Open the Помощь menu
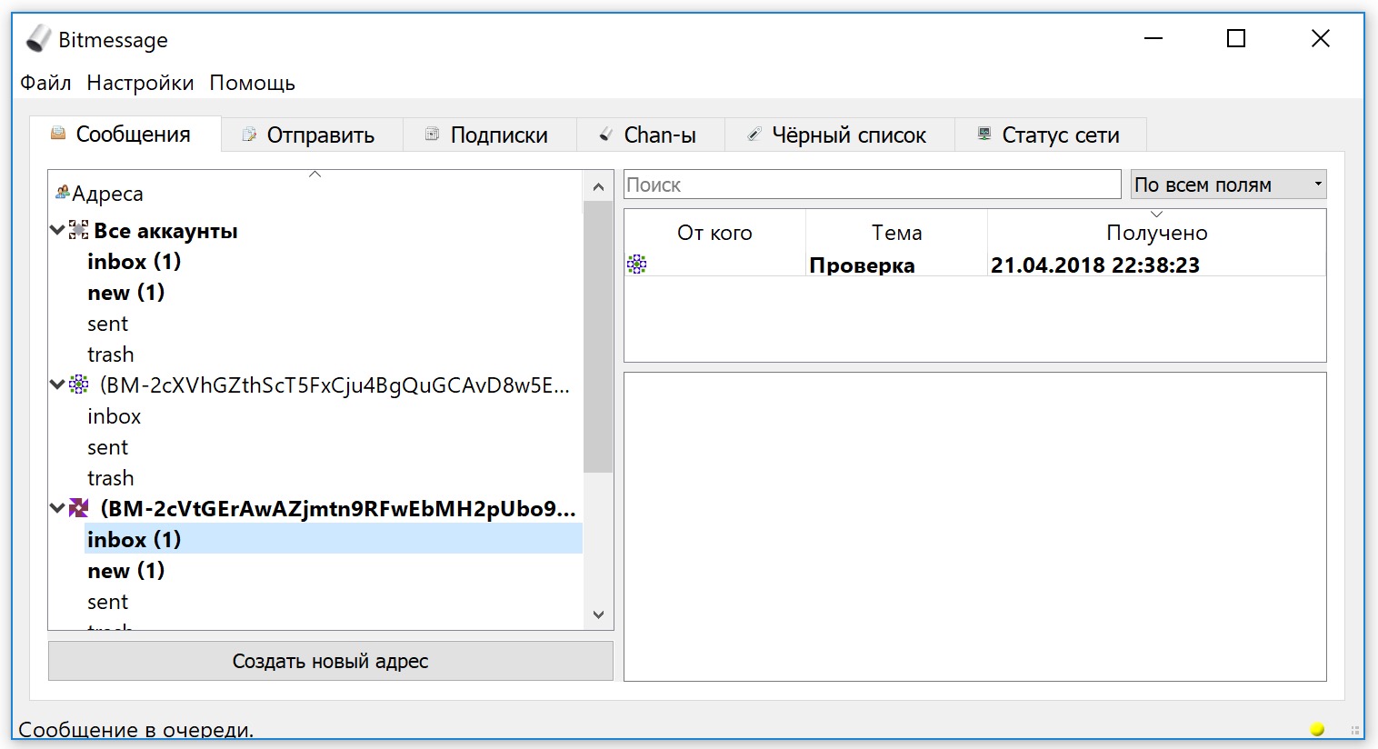 253,83
